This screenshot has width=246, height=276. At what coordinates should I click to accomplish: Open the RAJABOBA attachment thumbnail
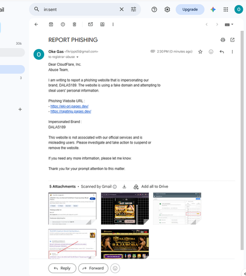coord(125,244)
